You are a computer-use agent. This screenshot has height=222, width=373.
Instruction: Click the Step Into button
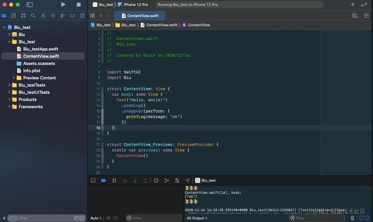[135, 181]
